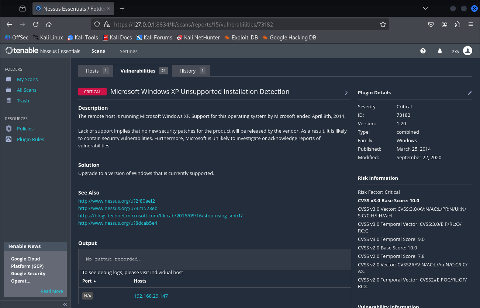Open Firefox Pocket save icon
The image size is (480, 308).
431,24
